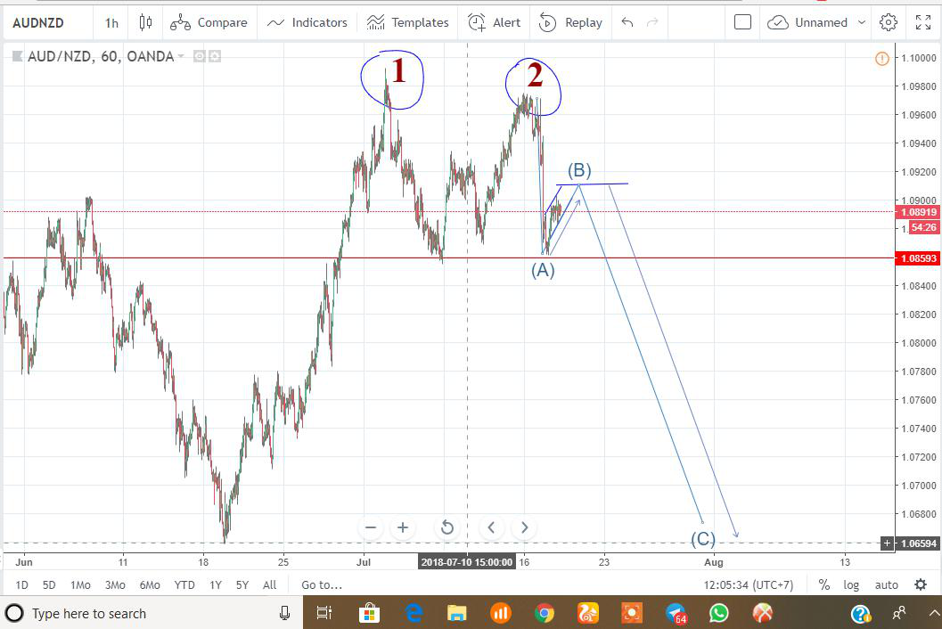Select the 3Mo date range

pos(115,584)
